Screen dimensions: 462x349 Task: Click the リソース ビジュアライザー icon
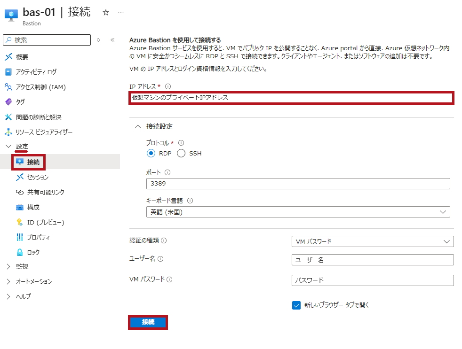tap(8, 132)
